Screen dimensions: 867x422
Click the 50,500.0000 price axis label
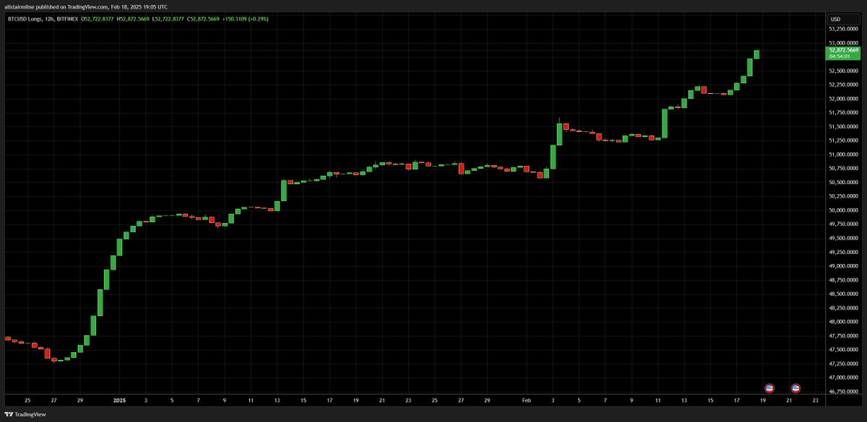(844, 183)
